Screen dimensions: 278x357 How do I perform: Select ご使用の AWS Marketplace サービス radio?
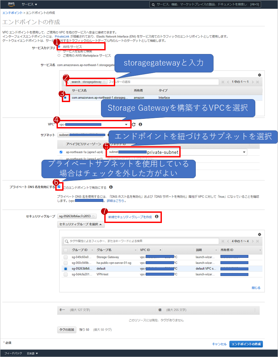coord(59,55)
